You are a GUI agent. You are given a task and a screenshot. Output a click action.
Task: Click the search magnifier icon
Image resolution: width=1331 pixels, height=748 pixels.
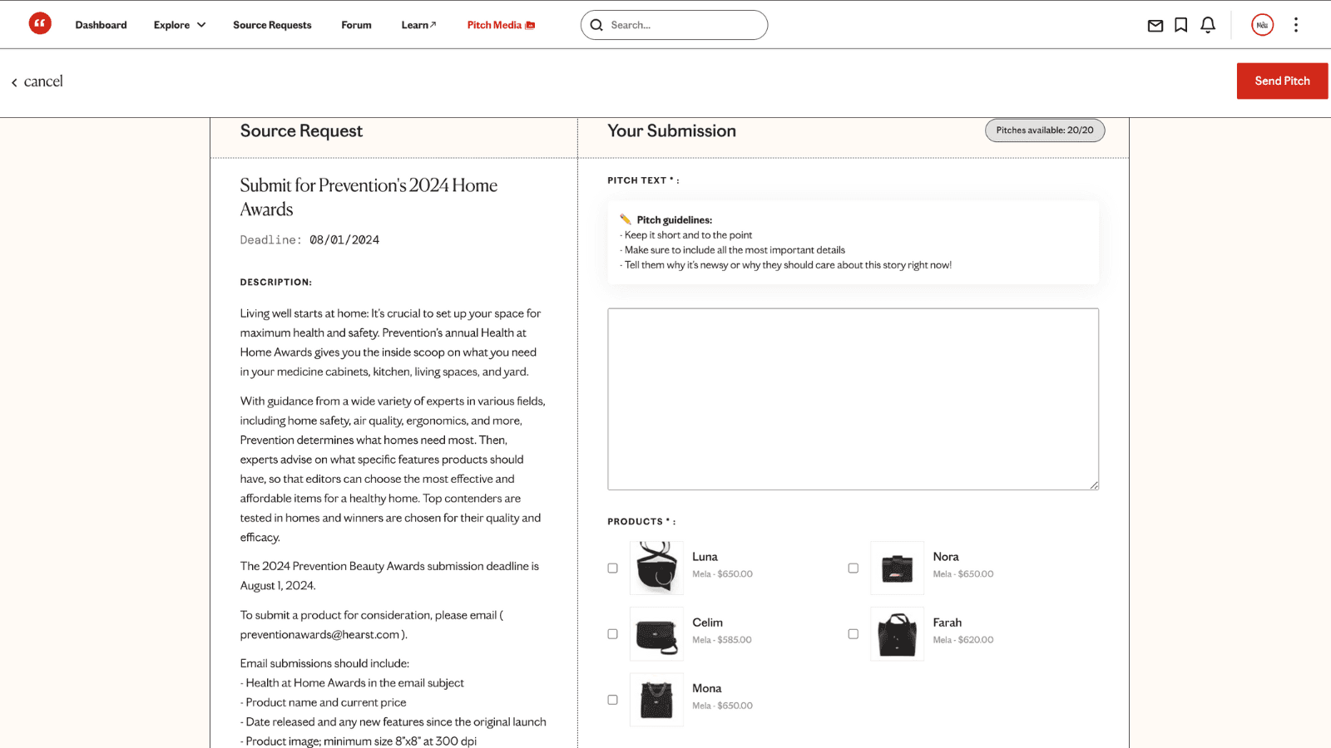click(x=596, y=25)
